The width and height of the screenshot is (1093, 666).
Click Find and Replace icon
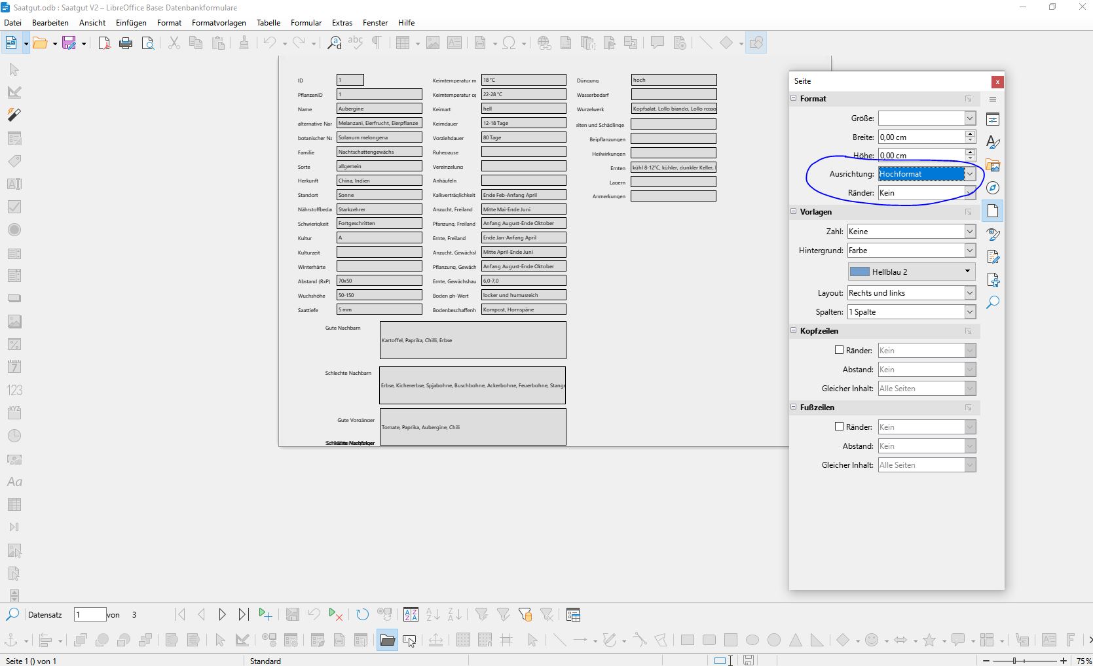(x=334, y=43)
